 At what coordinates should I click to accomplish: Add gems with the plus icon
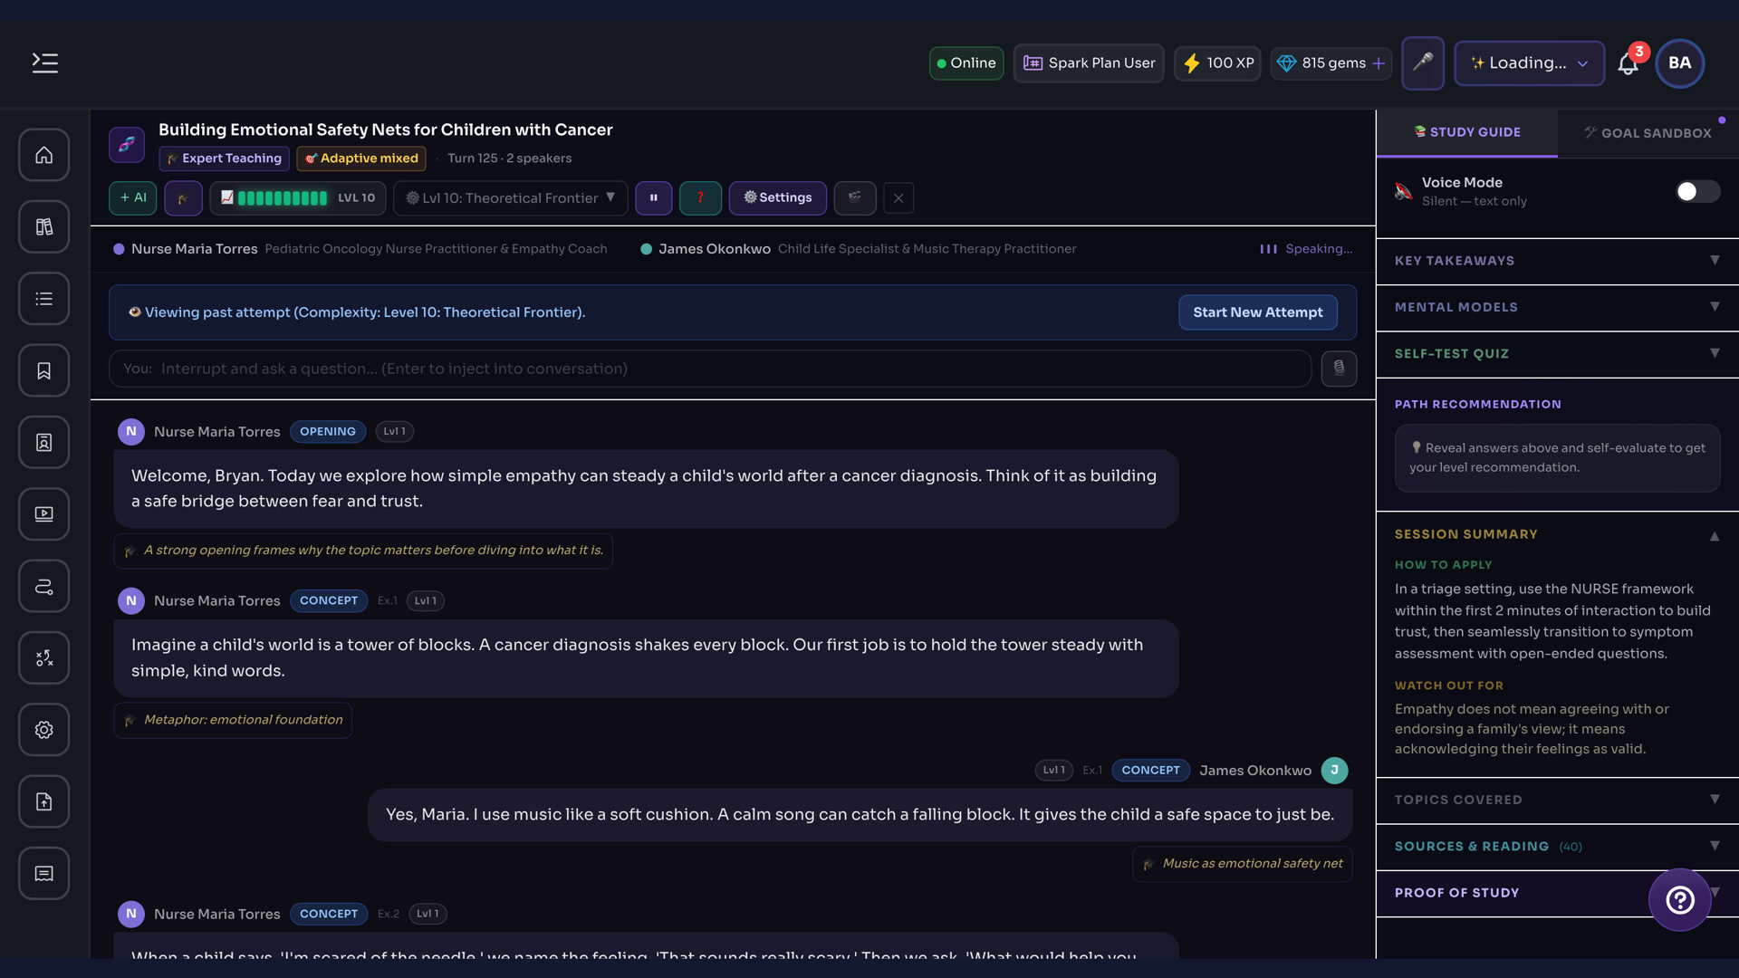pos(1379,63)
